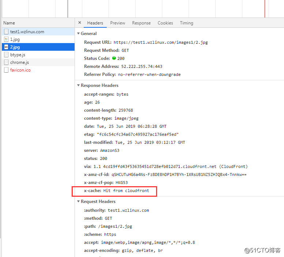
Task: Click the red load event marker in timeline
Action: (x=265, y=9)
